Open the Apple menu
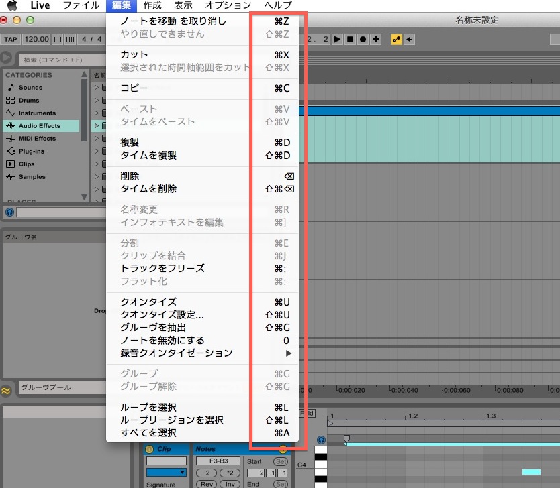The image size is (560, 488). pyautogui.click(x=13, y=5)
